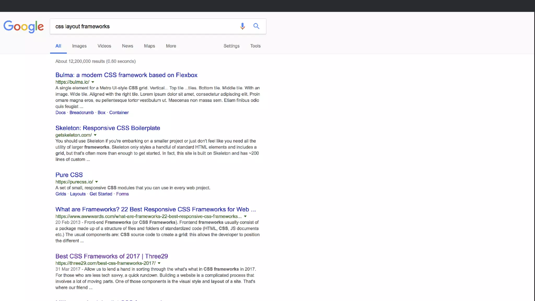
Task: Open the Breadcrumb sitelink under Bulma
Action: pyautogui.click(x=82, y=113)
